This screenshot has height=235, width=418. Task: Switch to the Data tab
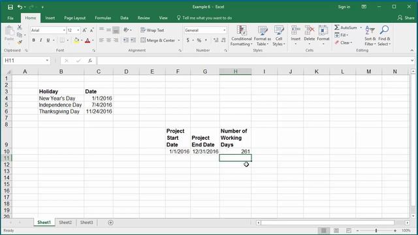(x=124, y=18)
